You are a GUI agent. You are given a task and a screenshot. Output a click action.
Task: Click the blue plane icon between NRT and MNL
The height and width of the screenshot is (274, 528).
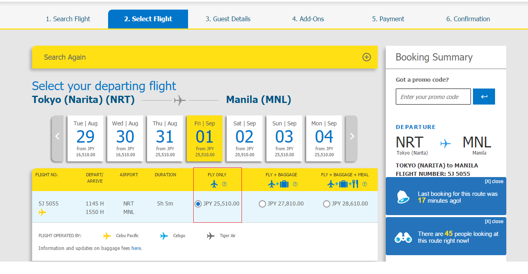445,143
